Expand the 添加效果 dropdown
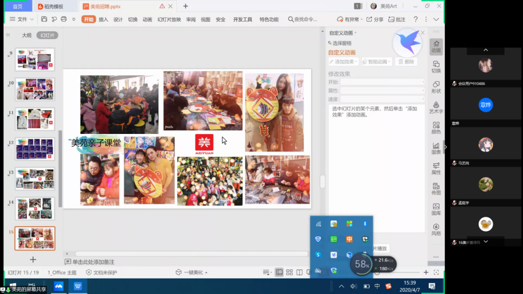The image size is (523, 294). coord(343,62)
